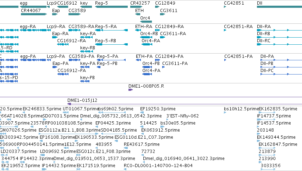The width and height of the screenshot is (302, 171).
Task: Click the bs69h02.5prime EST label
Action: tap(116, 109)
